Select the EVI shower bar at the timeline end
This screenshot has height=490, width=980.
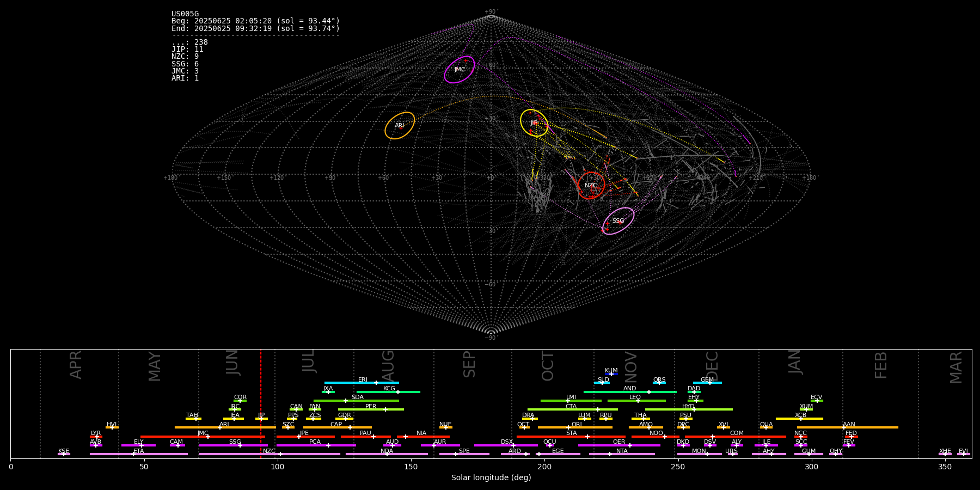964,454
